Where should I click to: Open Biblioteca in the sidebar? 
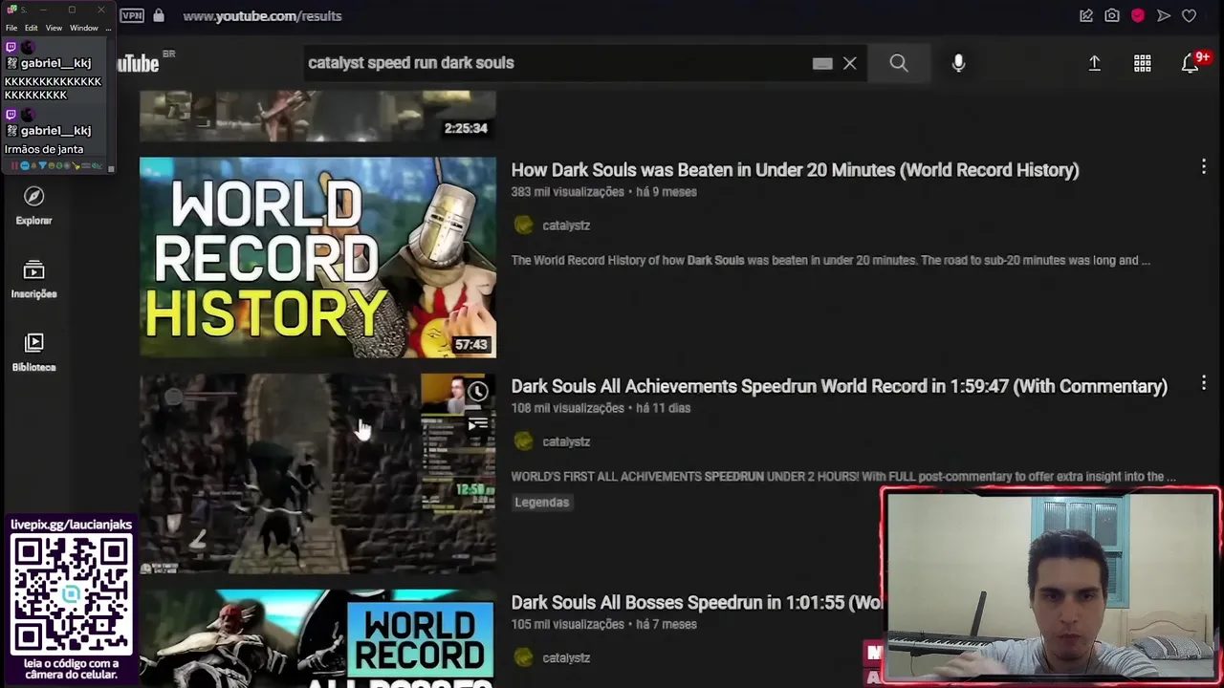[x=33, y=353]
